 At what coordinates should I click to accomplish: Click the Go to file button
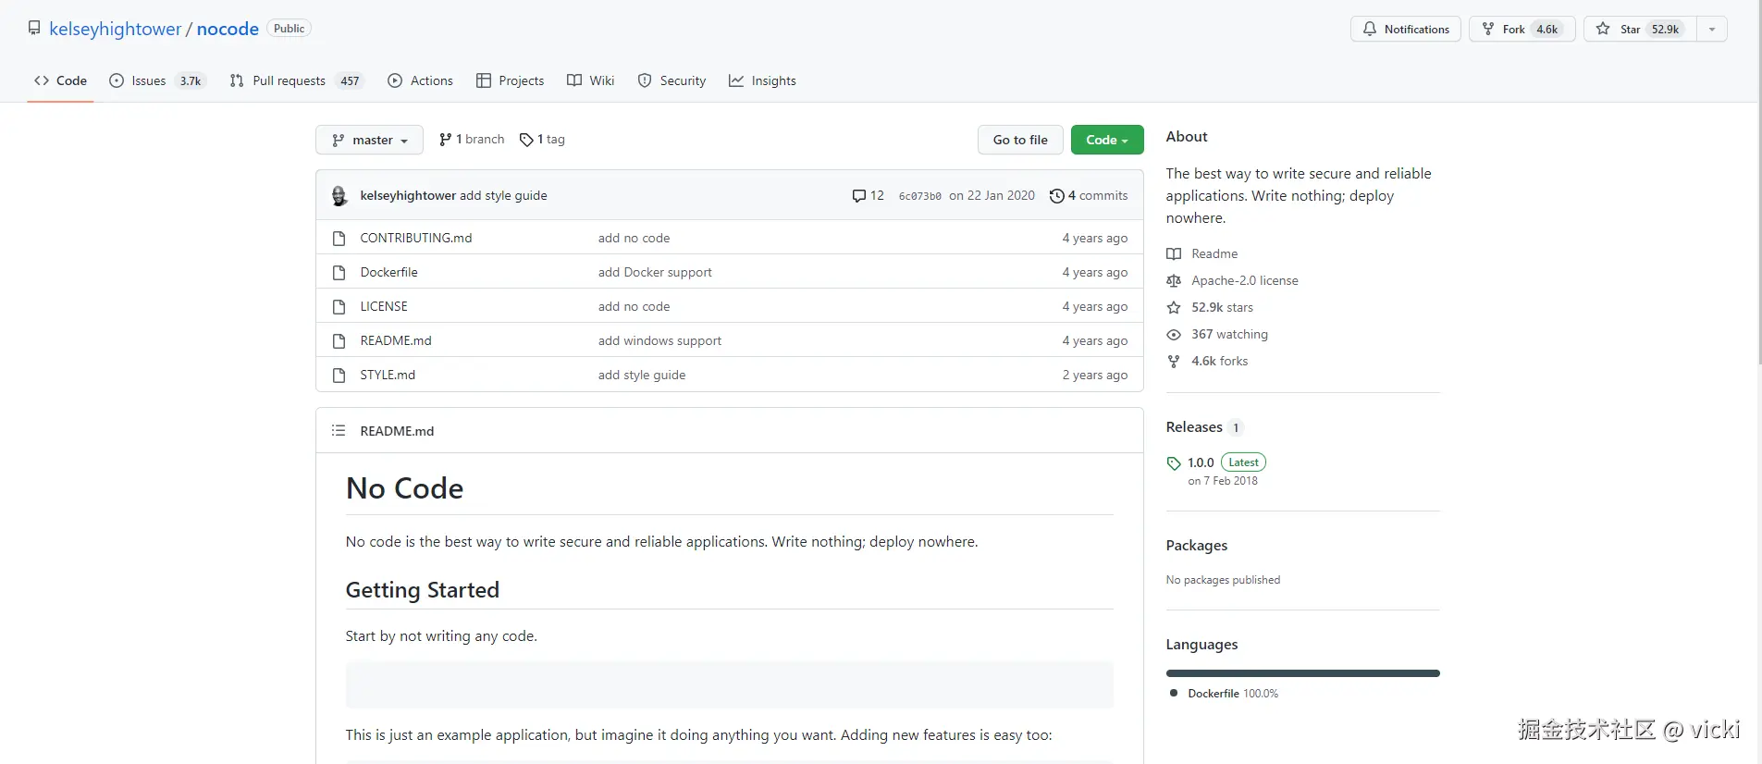click(x=1020, y=140)
